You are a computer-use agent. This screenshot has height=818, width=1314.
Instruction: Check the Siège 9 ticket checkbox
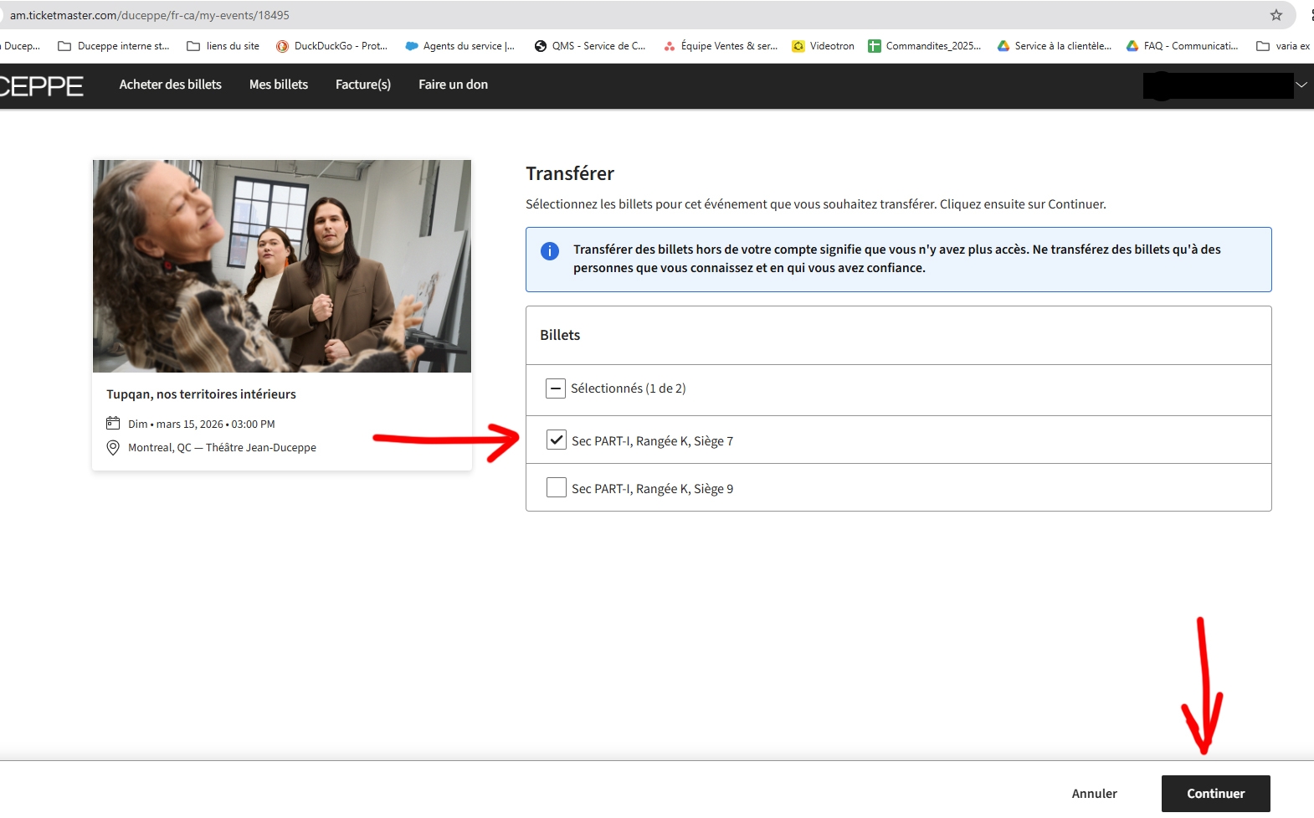pyautogui.click(x=557, y=487)
